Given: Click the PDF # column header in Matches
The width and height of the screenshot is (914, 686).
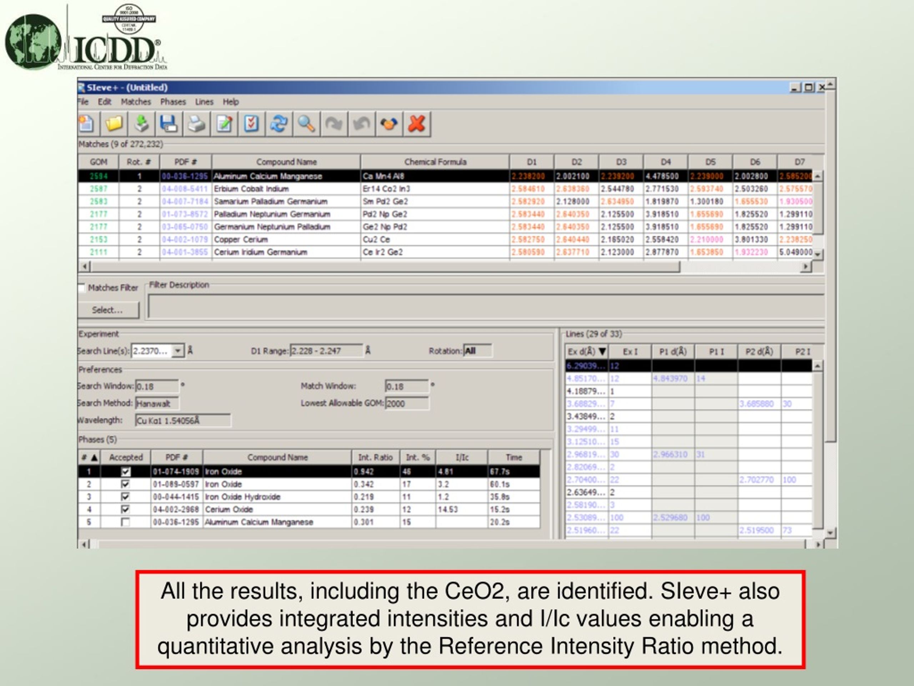Looking at the screenshot, I should 186,162.
